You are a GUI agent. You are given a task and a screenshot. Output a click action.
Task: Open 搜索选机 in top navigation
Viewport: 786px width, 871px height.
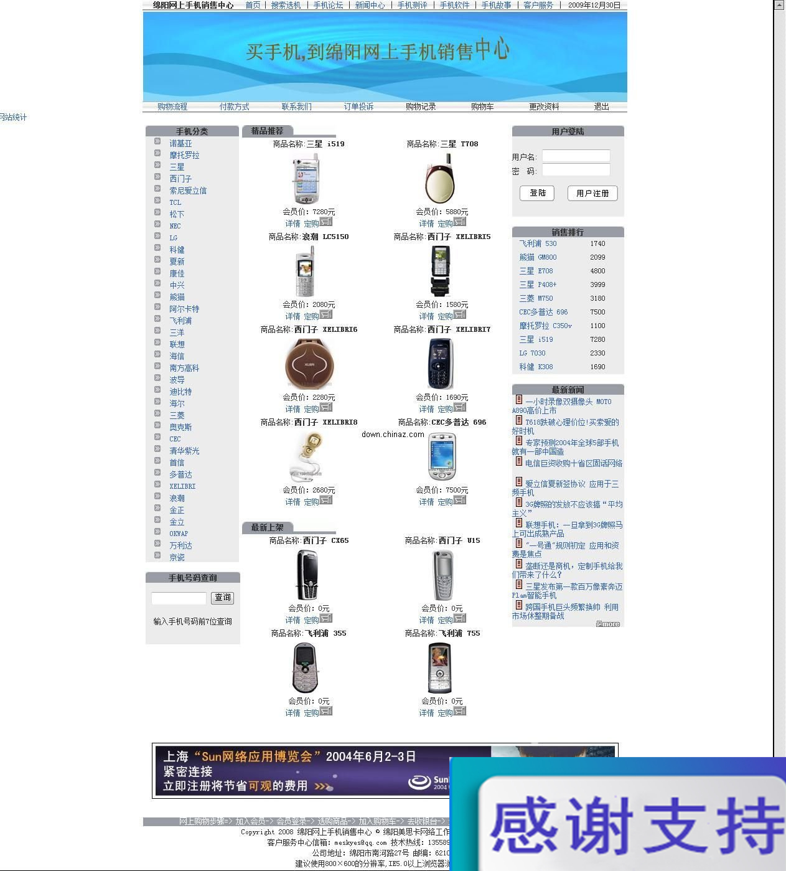click(286, 5)
